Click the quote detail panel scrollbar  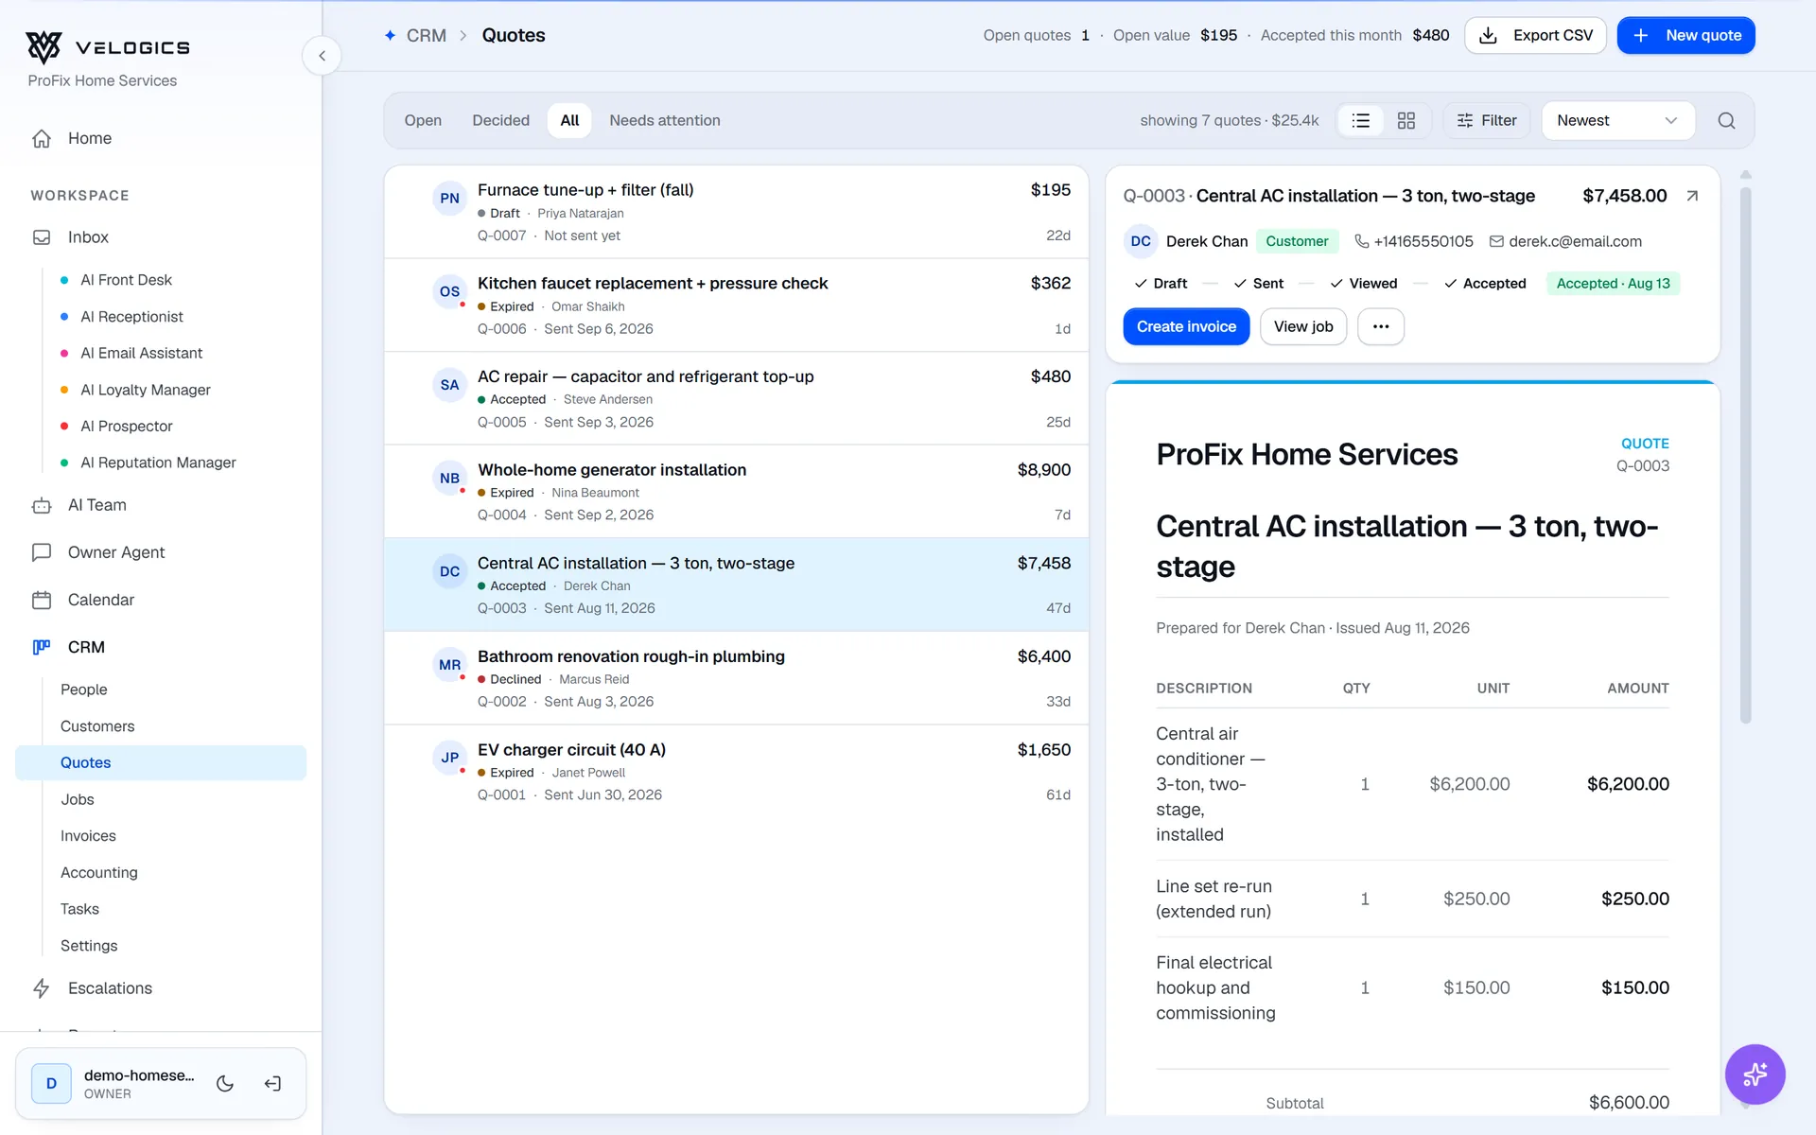pyautogui.click(x=1745, y=455)
